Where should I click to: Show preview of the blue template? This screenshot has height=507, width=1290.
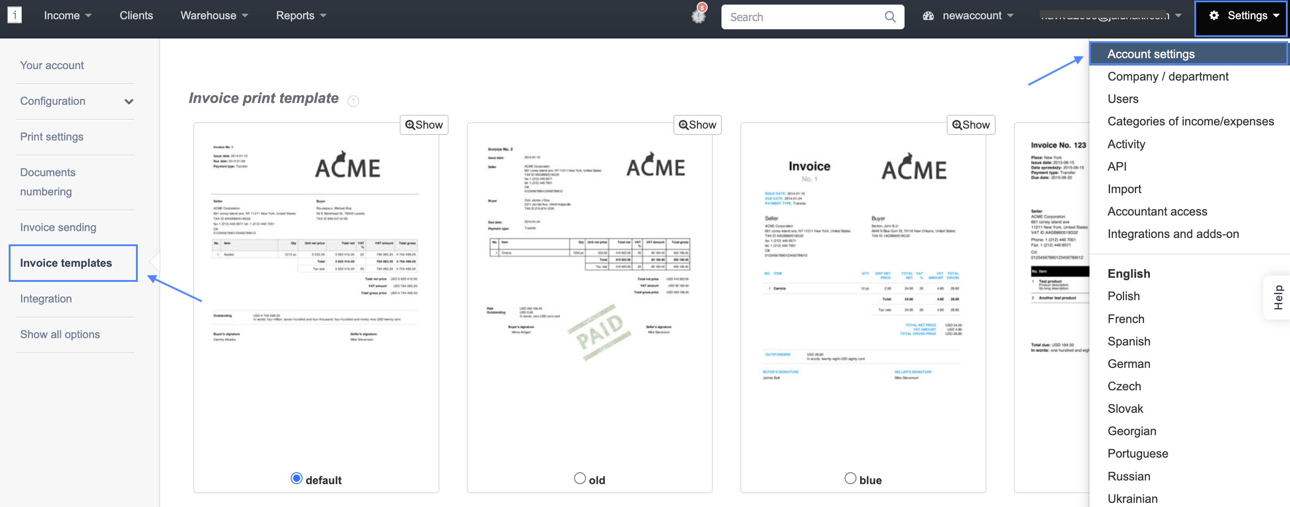970,124
